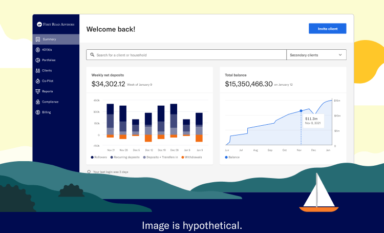
Task: Click the Clients people icon
Action: click(38, 71)
